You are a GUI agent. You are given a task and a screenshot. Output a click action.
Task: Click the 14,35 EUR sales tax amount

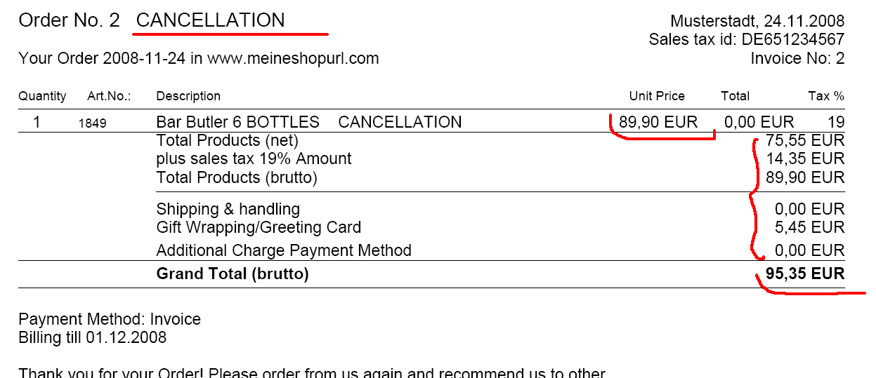click(805, 159)
